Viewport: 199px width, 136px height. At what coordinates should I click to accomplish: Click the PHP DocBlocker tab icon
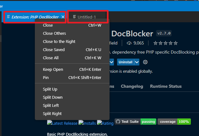pyautogui.click(x=8, y=17)
